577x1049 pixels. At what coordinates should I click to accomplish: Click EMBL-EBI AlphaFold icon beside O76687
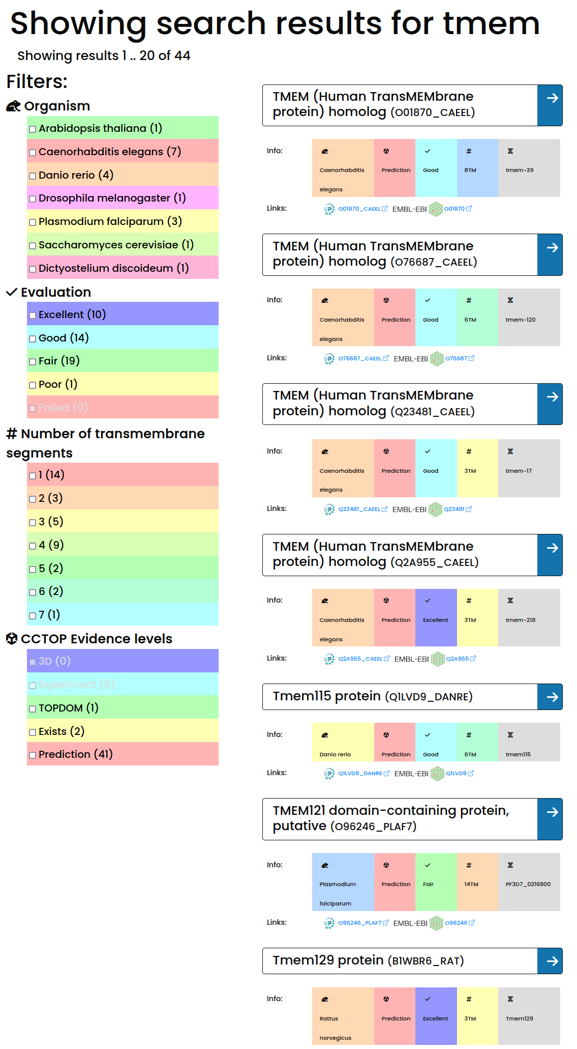[x=437, y=359]
